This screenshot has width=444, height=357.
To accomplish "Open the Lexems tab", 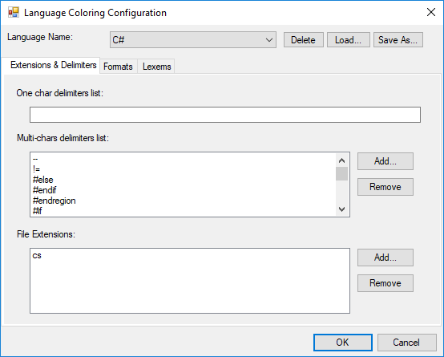I will (x=156, y=67).
